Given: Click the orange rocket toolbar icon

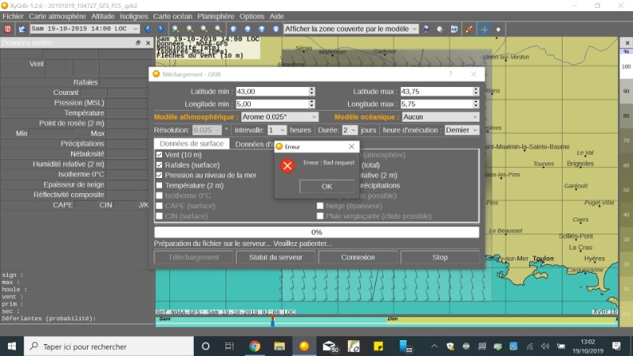Looking at the screenshot, I should 468,29.
